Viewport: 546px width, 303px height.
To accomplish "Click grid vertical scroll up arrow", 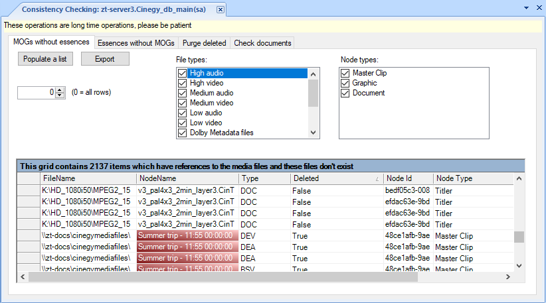I will click(x=519, y=178).
